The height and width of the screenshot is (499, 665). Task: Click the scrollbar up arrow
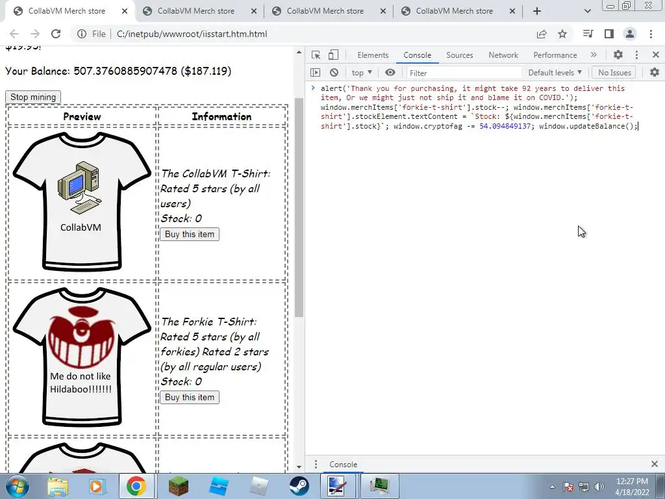299,52
